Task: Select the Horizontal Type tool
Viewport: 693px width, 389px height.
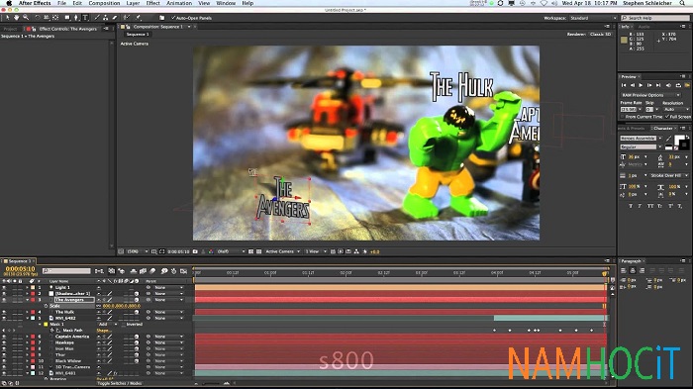Action: [85, 18]
